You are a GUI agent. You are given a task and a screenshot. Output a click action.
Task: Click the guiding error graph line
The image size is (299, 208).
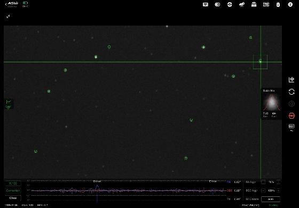click(x=129, y=190)
